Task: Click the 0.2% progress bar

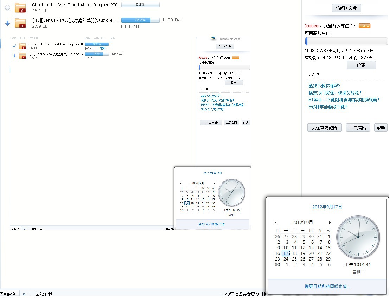Action: (x=140, y=5)
